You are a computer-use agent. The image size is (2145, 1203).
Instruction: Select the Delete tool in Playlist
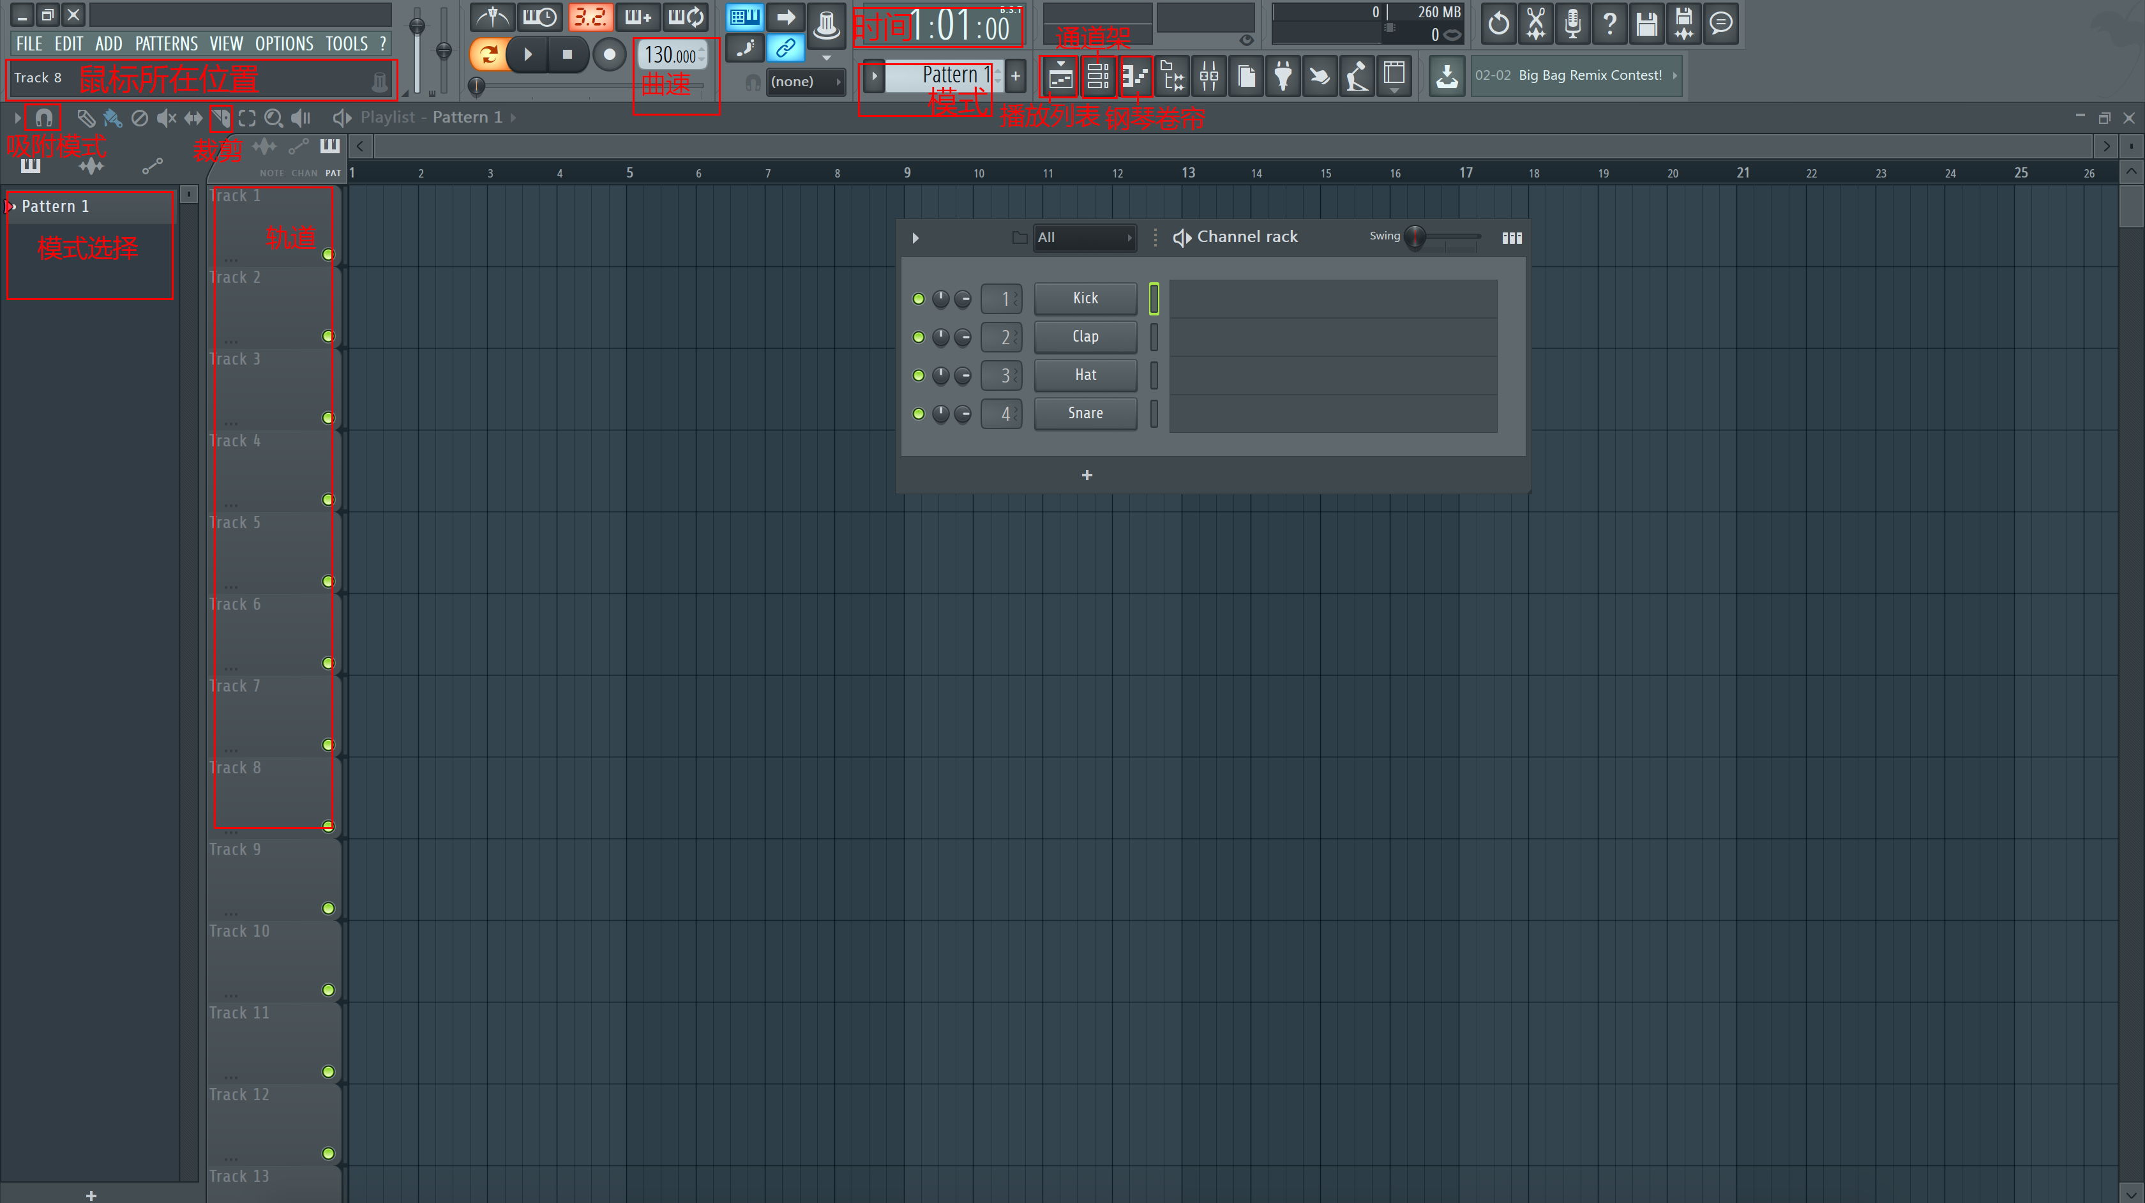pos(140,118)
